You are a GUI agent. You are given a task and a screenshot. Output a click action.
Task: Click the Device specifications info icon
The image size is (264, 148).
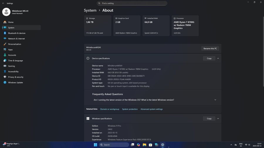click(88, 58)
